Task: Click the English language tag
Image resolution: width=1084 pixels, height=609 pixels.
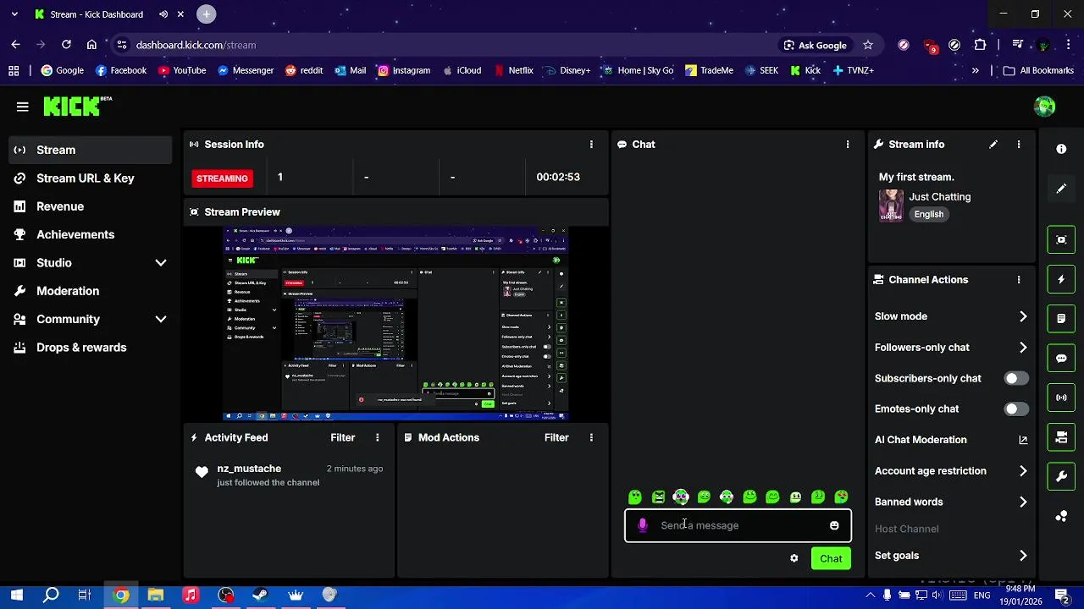Action: tap(929, 214)
